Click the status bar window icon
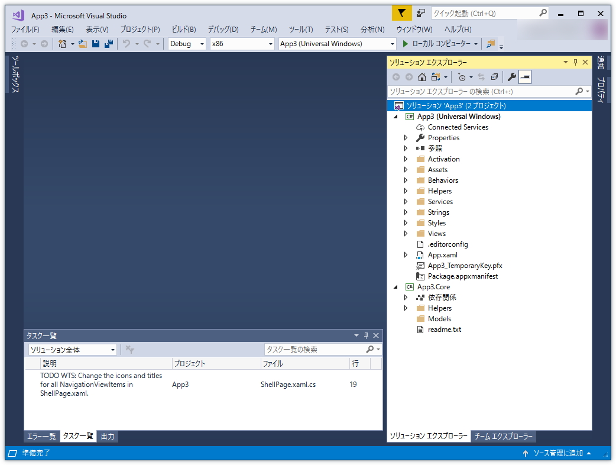The image size is (616, 465). [x=12, y=453]
